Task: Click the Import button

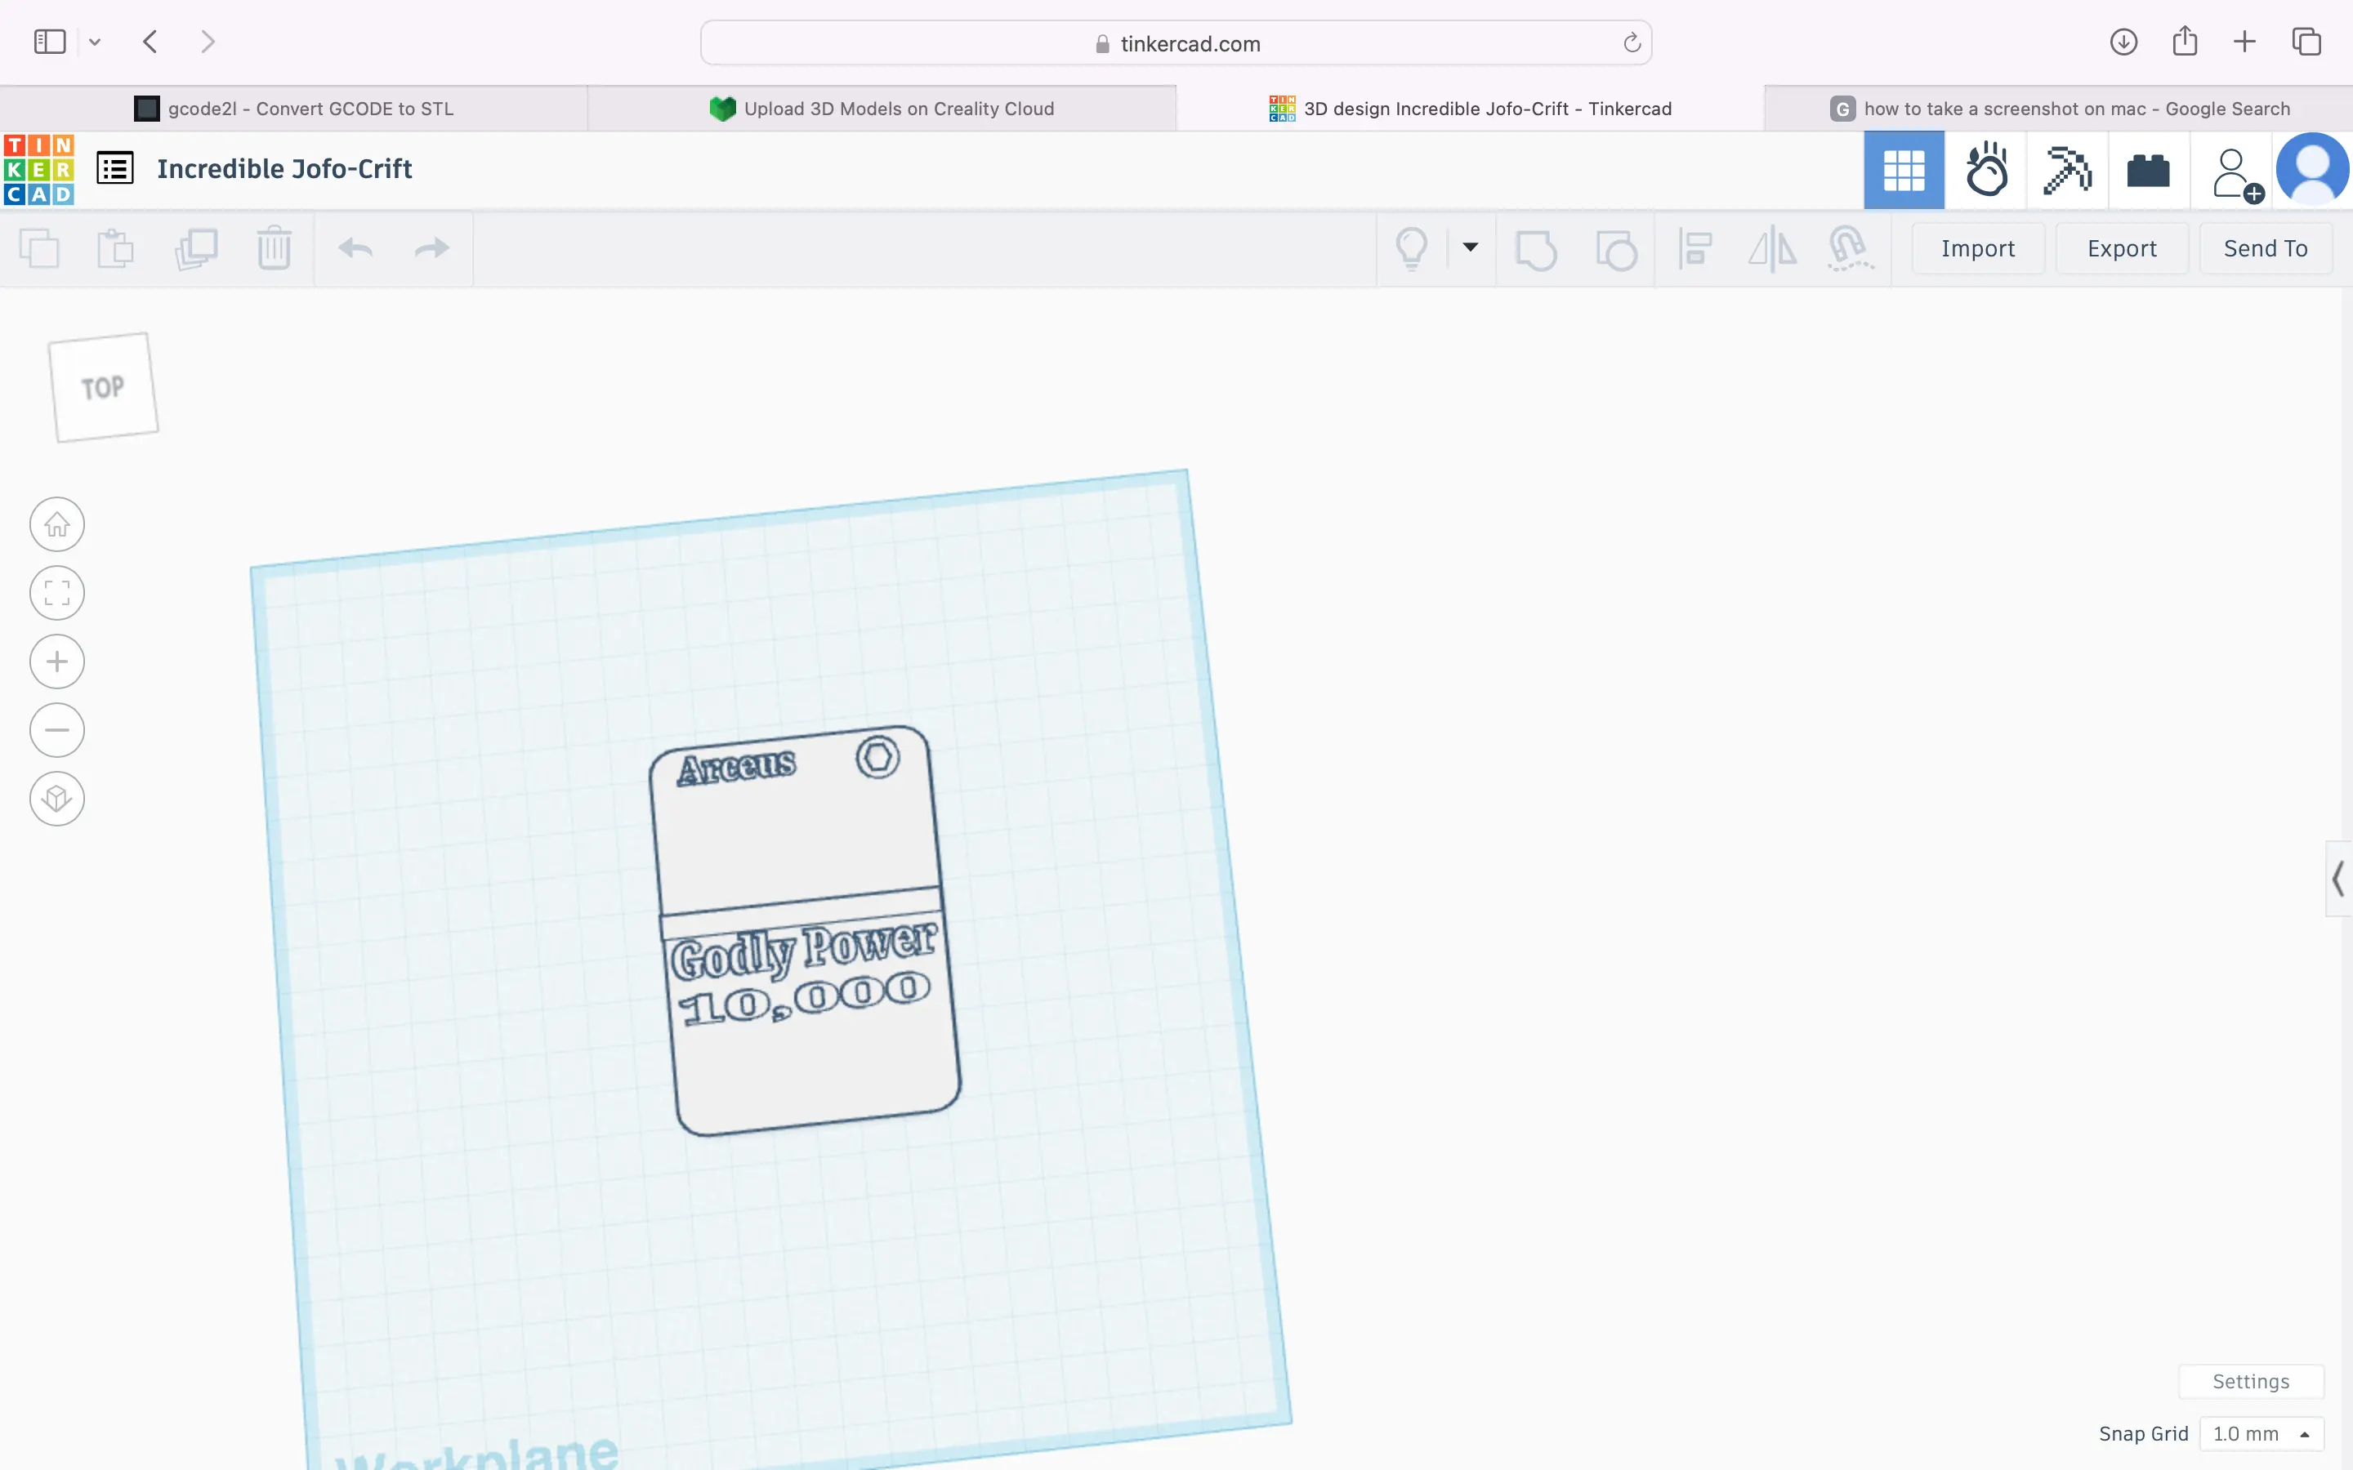Action: tap(1978, 249)
